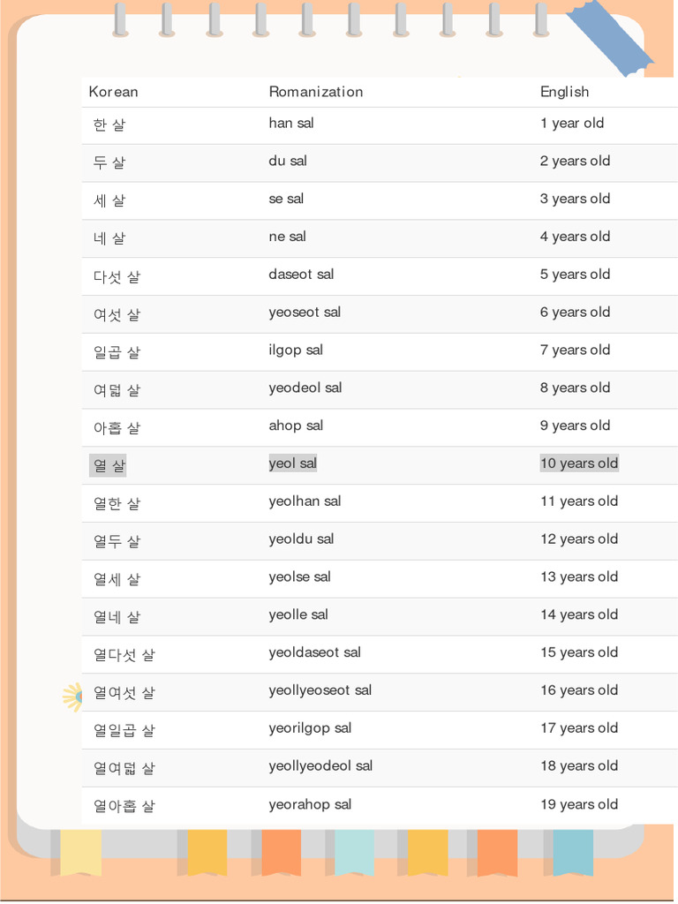678x904 pixels.
Task: Click the "19 years old" English cell
Action: pyautogui.click(x=579, y=804)
